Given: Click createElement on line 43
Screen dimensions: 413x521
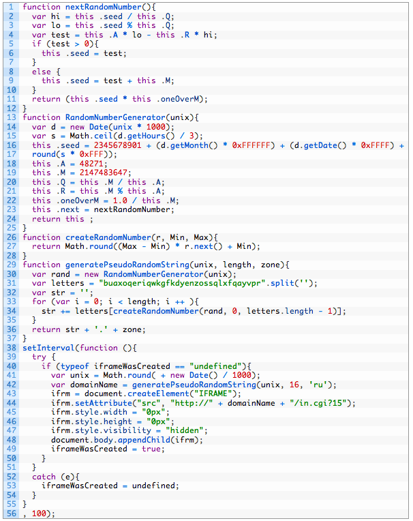Looking at the screenshot, I should [158, 393].
